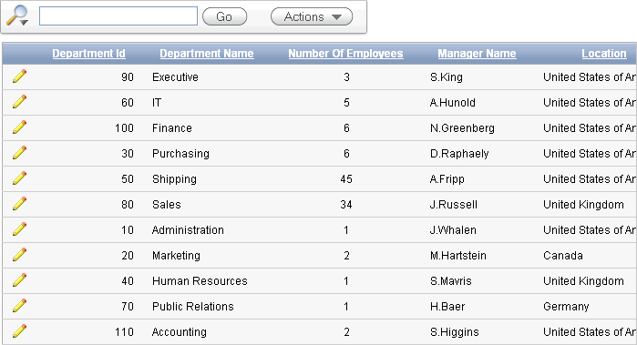This screenshot has height=345, width=637.
Task: Click the magnifying glass search column icon
Action: coord(17,15)
